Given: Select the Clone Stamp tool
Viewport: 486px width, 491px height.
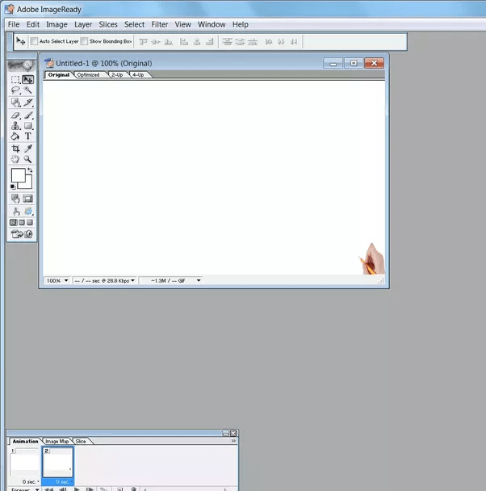Looking at the screenshot, I should coord(15,126).
